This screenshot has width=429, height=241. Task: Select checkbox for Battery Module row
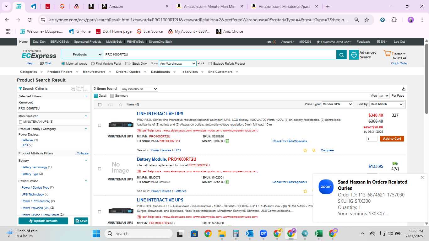[100, 169]
